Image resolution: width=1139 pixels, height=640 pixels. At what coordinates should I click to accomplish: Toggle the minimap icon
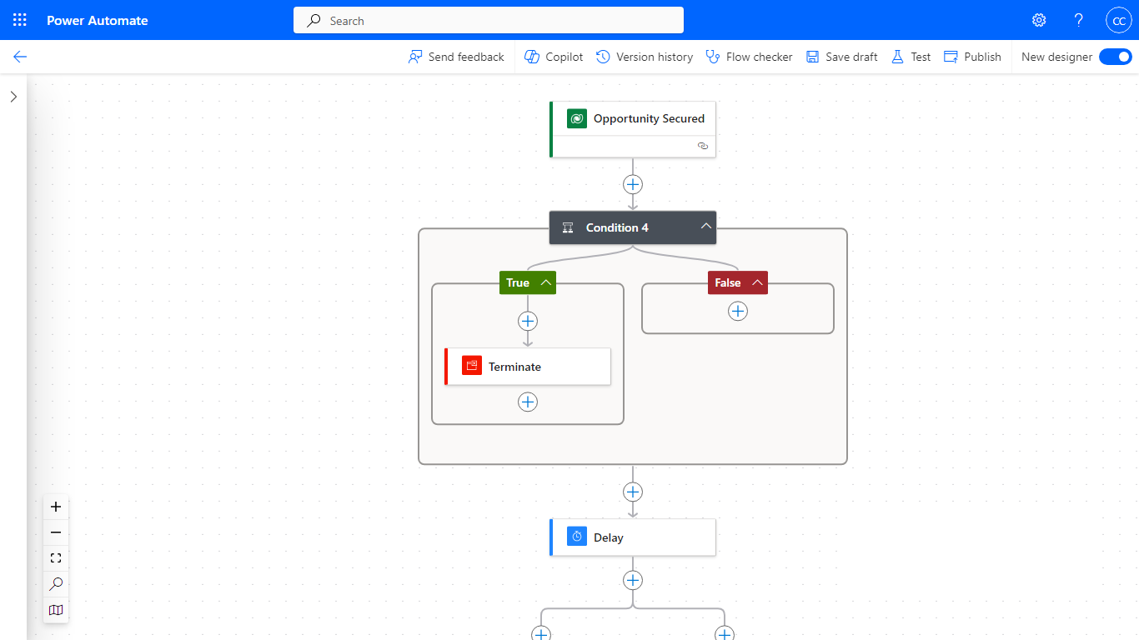(56, 610)
